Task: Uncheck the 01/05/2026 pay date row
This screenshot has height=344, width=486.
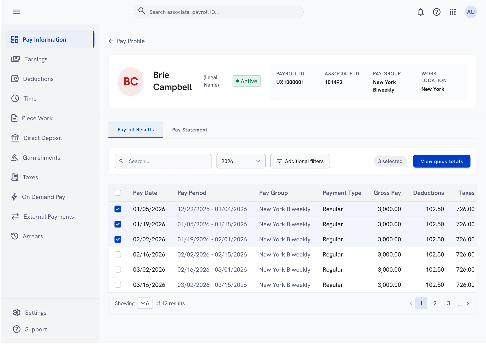Action: coord(118,209)
